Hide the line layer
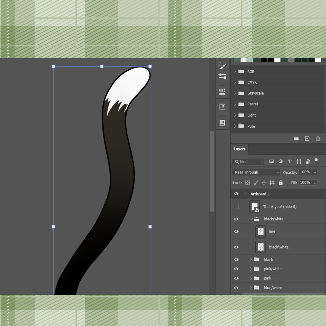326x326 pixels. point(236,231)
